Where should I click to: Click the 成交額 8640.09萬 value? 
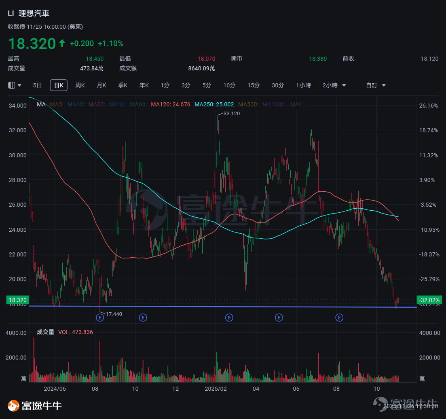tap(201, 68)
